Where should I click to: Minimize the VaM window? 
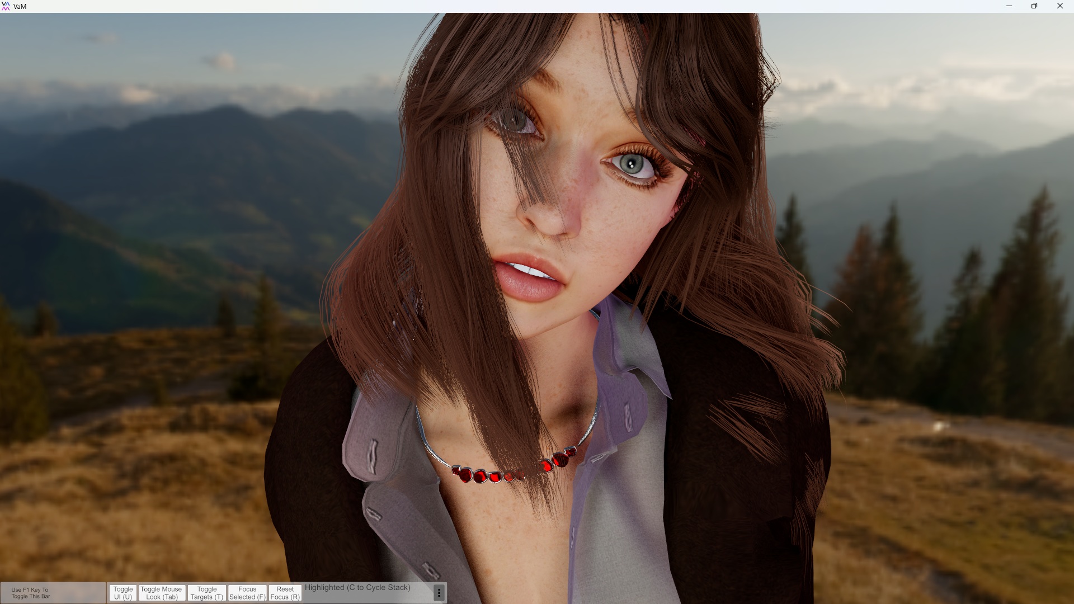click(1009, 6)
